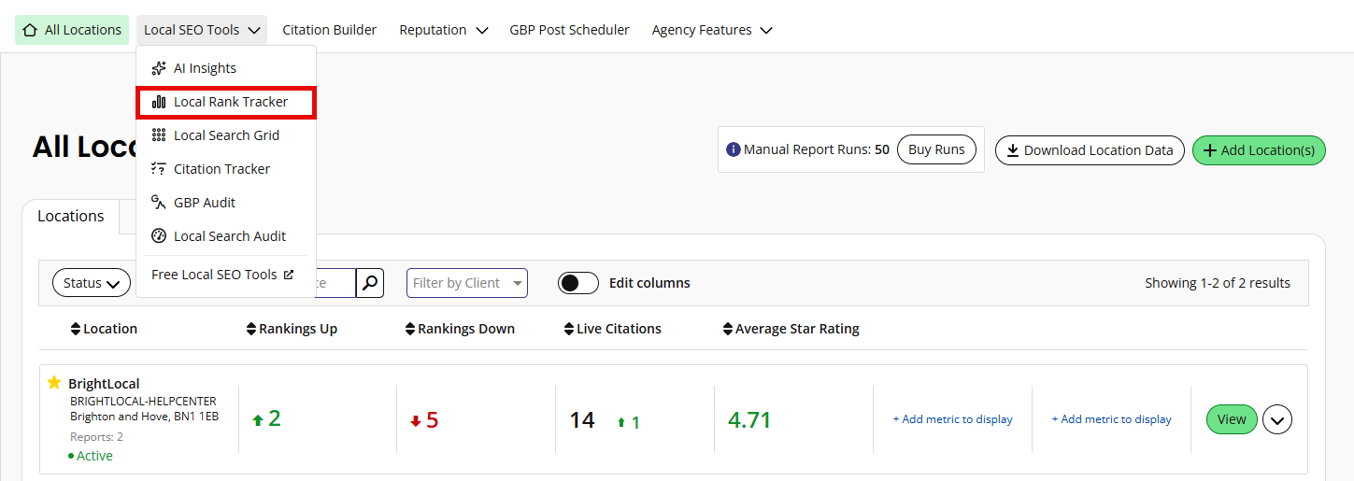The height and width of the screenshot is (481, 1354).
Task: Expand the Reputation dropdown menu
Action: pos(444,30)
